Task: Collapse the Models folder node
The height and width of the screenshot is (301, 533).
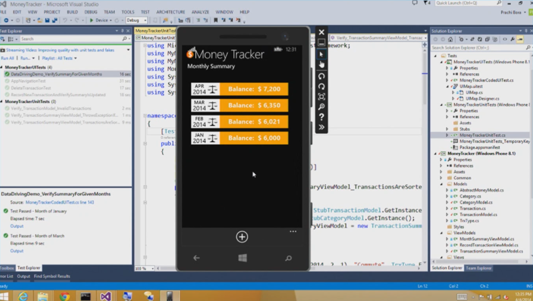Action: (x=441, y=184)
